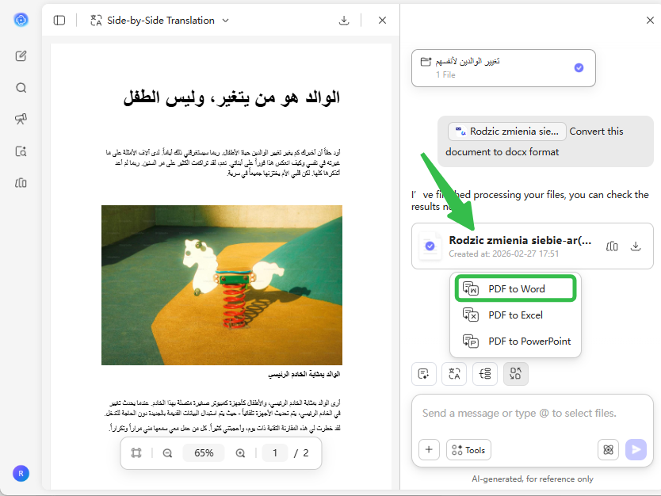This screenshot has width=661, height=496.
Task: Click the blue checkmark on the Arabic file card
Action: 579,68
